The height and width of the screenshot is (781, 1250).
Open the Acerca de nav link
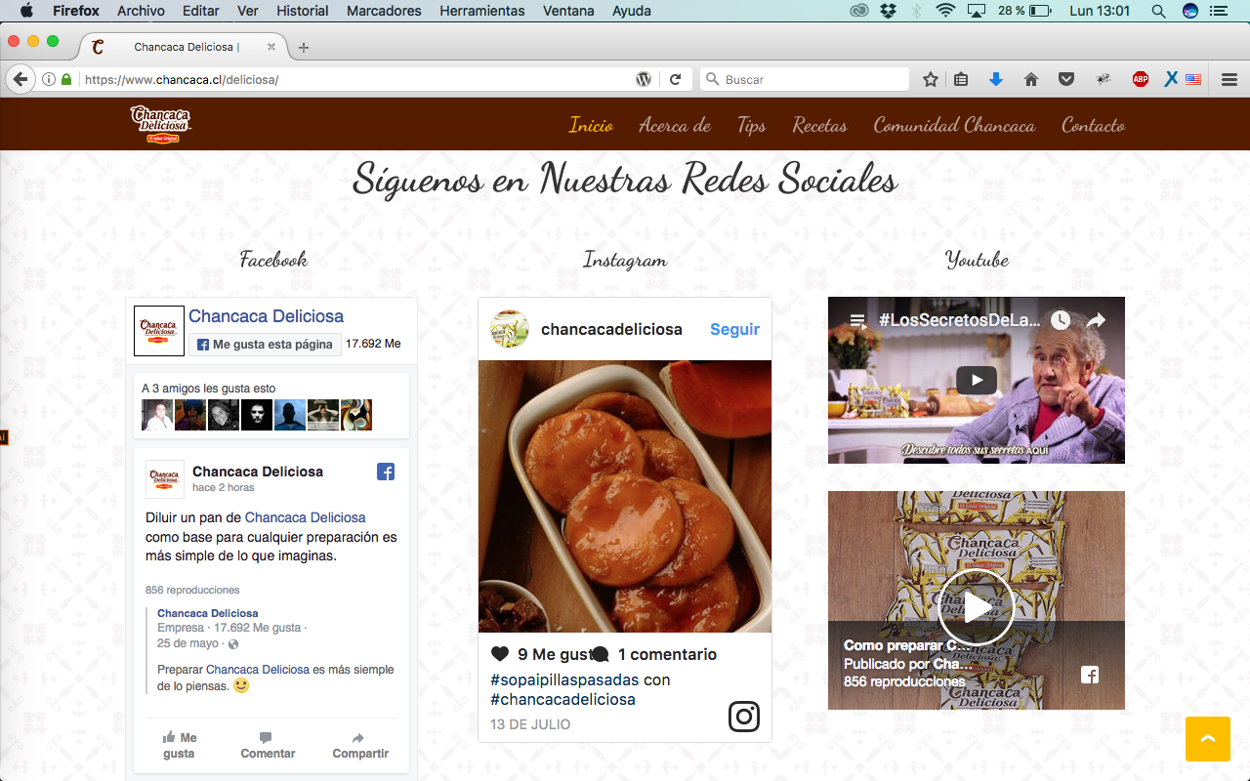(x=675, y=125)
